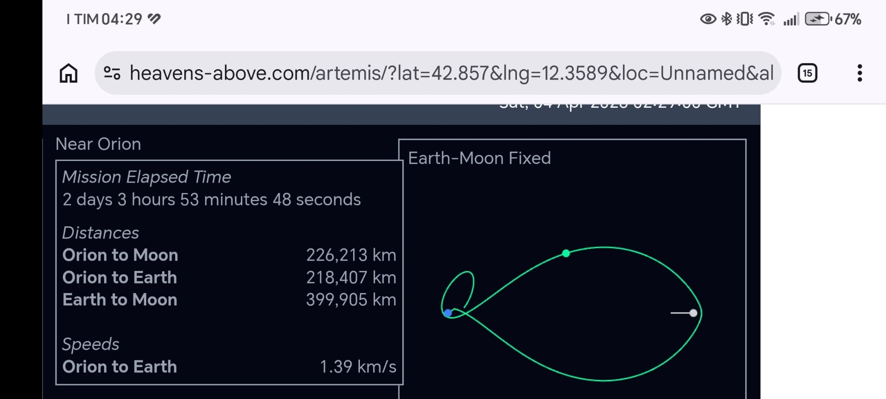
Task: Open the browser three-dot menu
Action: pos(859,73)
